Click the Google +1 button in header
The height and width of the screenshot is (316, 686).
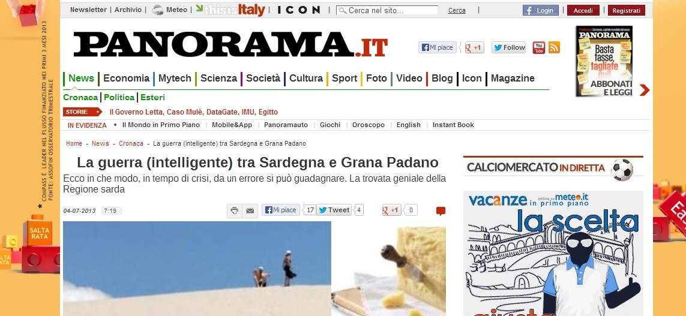point(474,47)
